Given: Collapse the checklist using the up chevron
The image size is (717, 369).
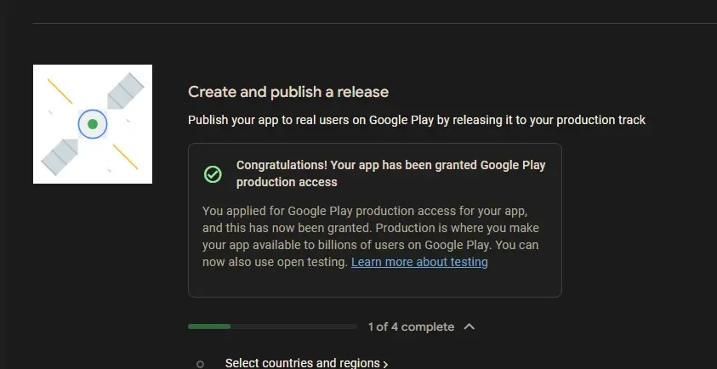Looking at the screenshot, I should (469, 326).
